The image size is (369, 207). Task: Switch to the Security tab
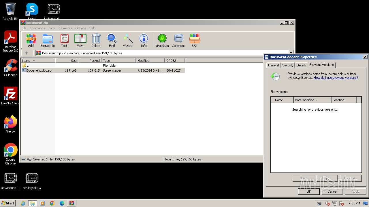click(x=288, y=65)
